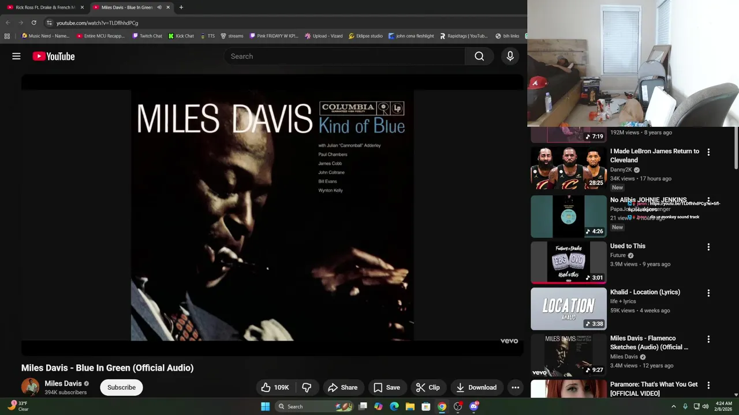Subscribe to the Miles Davis channel
The width and height of the screenshot is (739, 415).
point(121,387)
